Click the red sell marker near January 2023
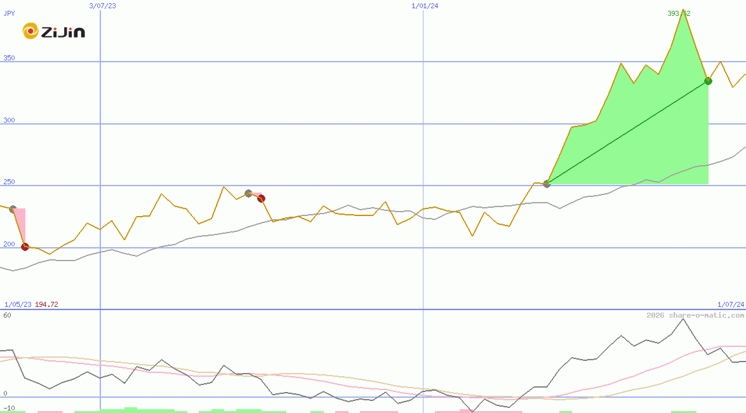This screenshot has width=746, height=413. 25,247
